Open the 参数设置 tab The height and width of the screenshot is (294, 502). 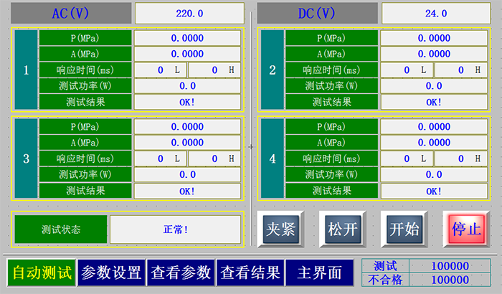(111, 272)
